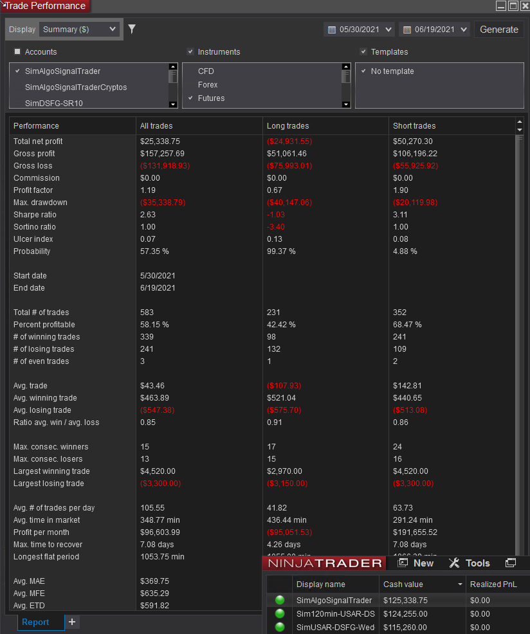Click the Tools wrench icon in NinjaTrader
This screenshot has height=634, width=530.
[x=454, y=563]
